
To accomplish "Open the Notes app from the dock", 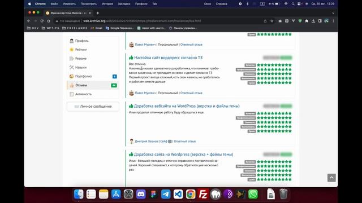I will (x=104, y=194).
